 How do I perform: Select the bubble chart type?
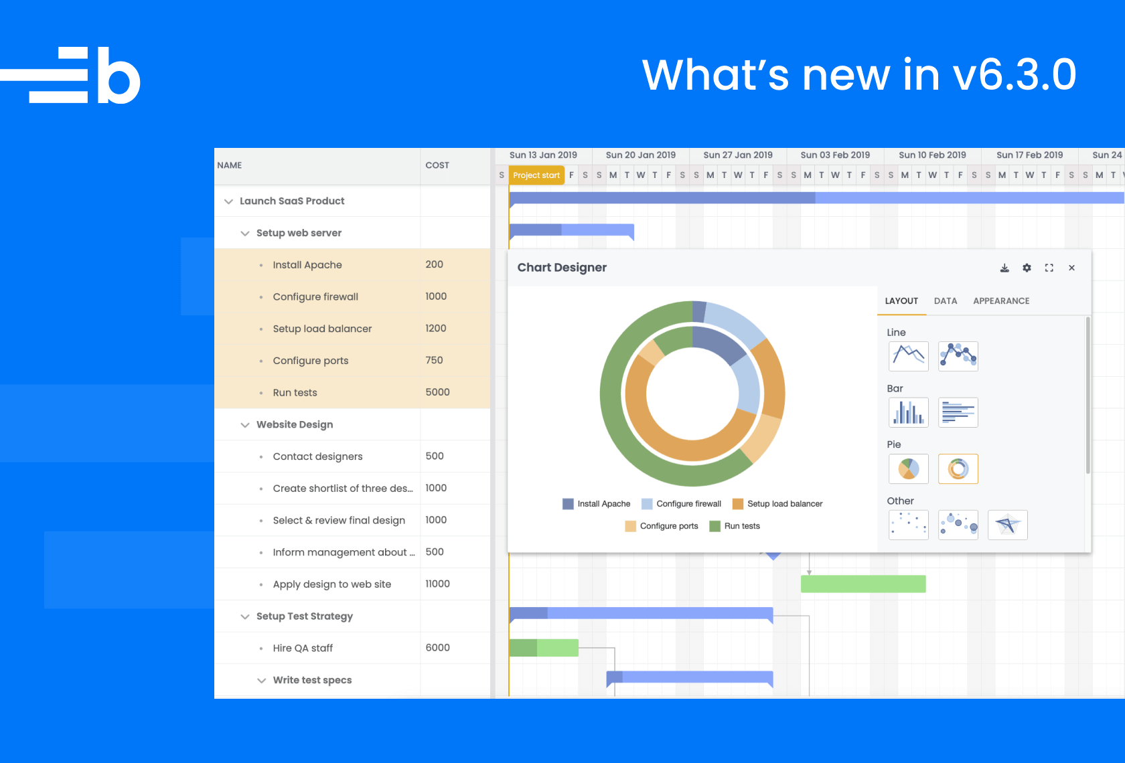(958, 525)
